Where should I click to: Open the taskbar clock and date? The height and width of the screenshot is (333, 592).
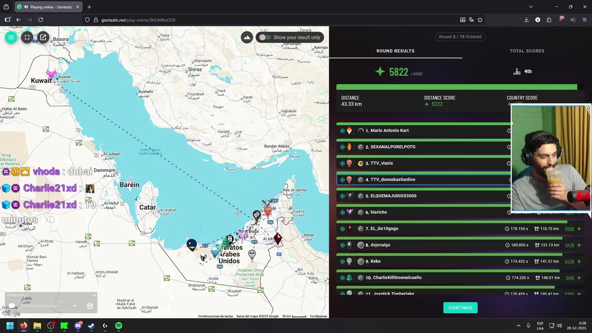(575, 326)
